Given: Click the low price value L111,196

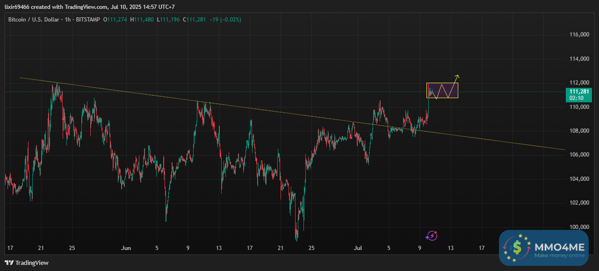Looking at the screenshot, I should [x=170, y=20].
